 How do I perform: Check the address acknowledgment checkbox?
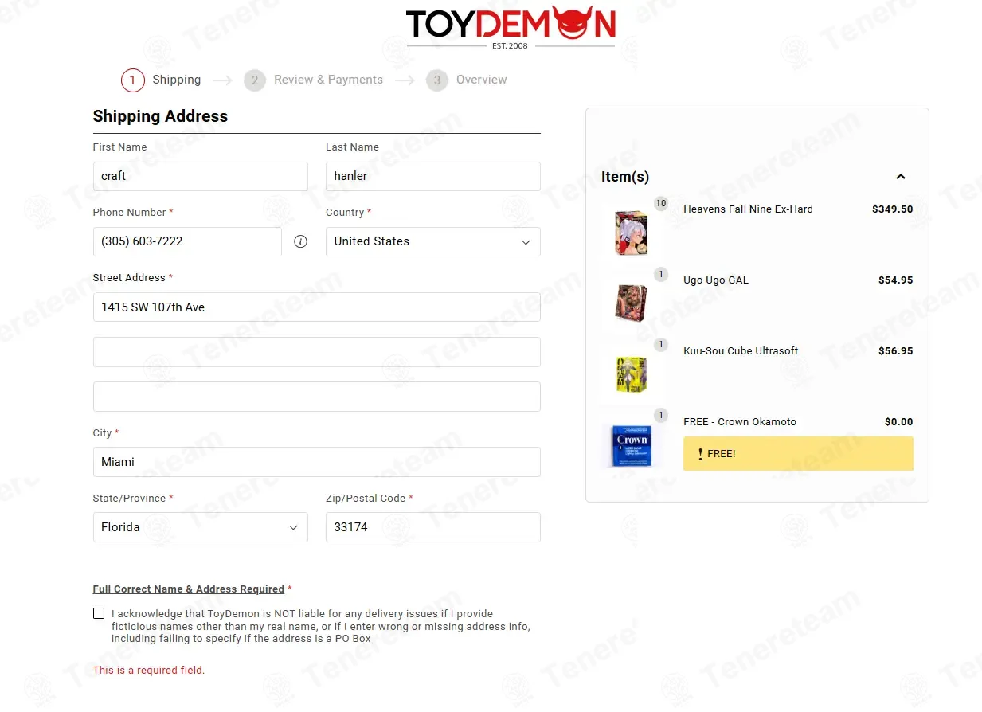(x=99, y=613)
